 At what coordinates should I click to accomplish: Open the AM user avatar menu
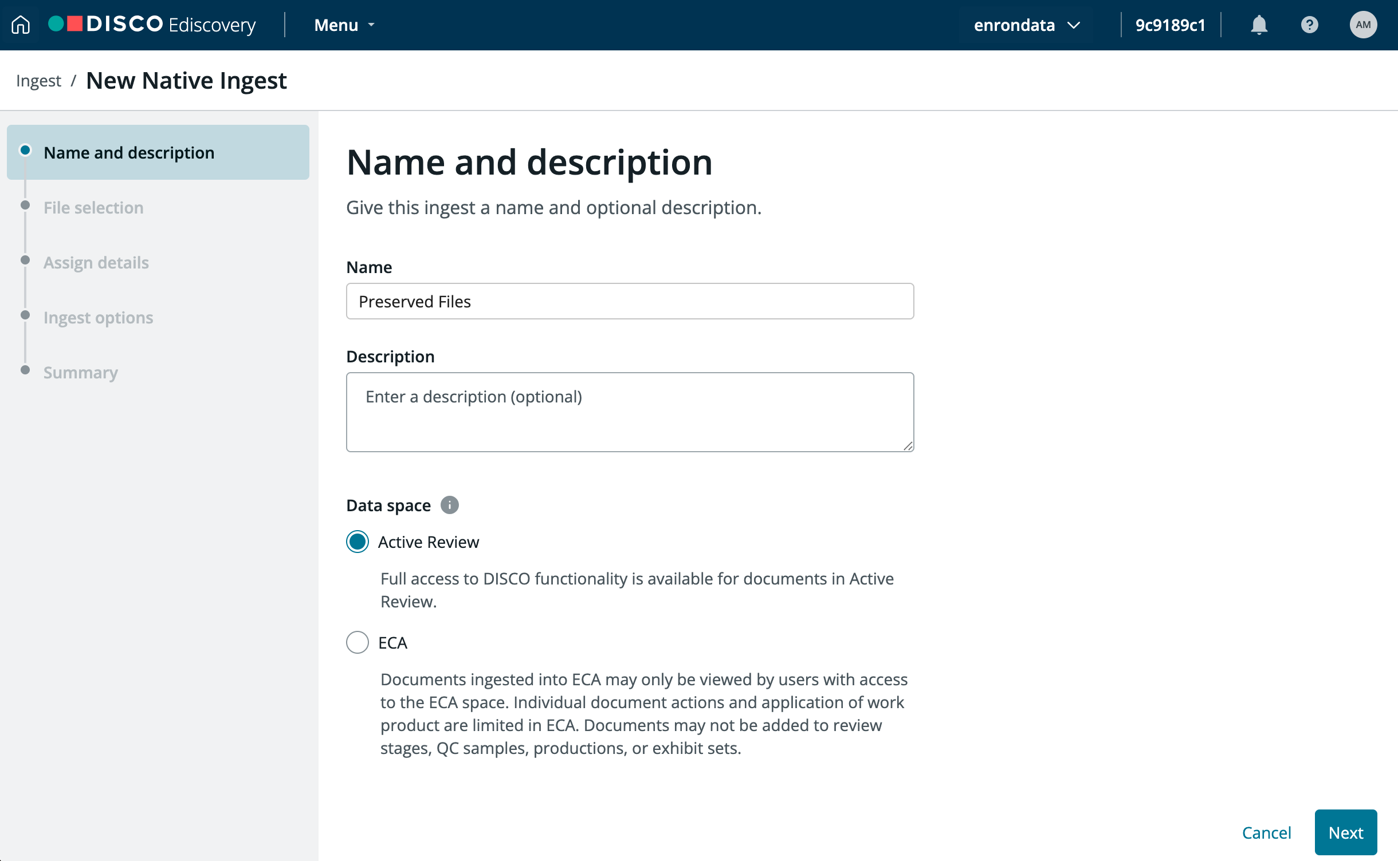coord(1363,25)
